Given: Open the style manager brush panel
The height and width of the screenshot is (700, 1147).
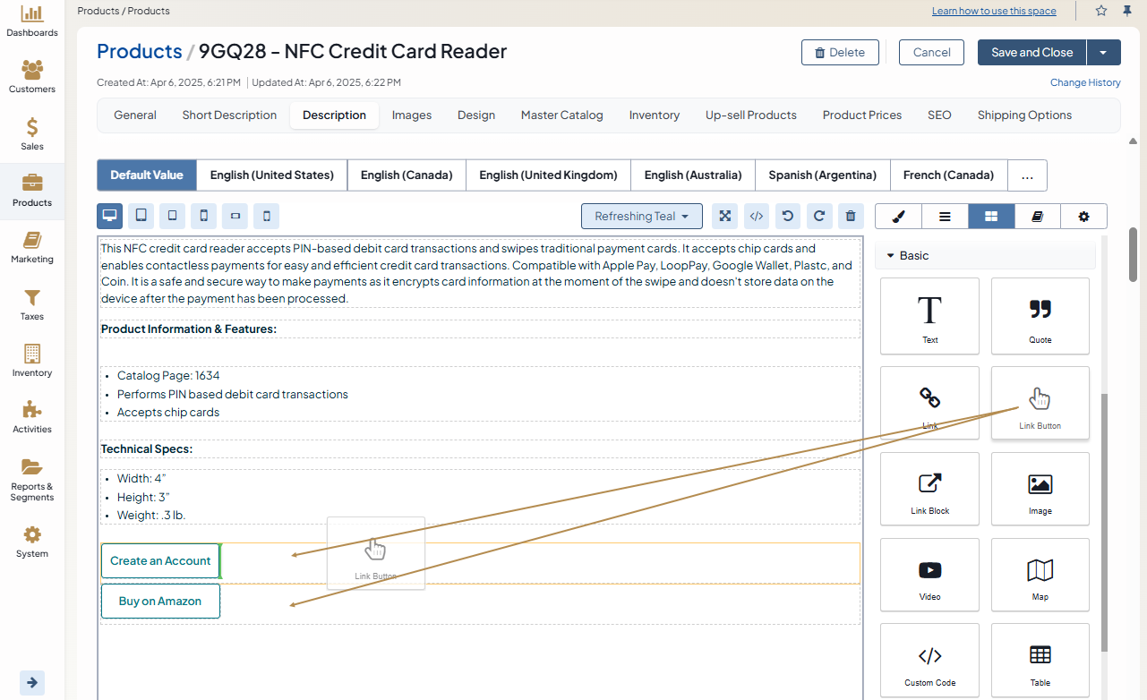Looking at the screenshot, I should [x=898, y=216].
